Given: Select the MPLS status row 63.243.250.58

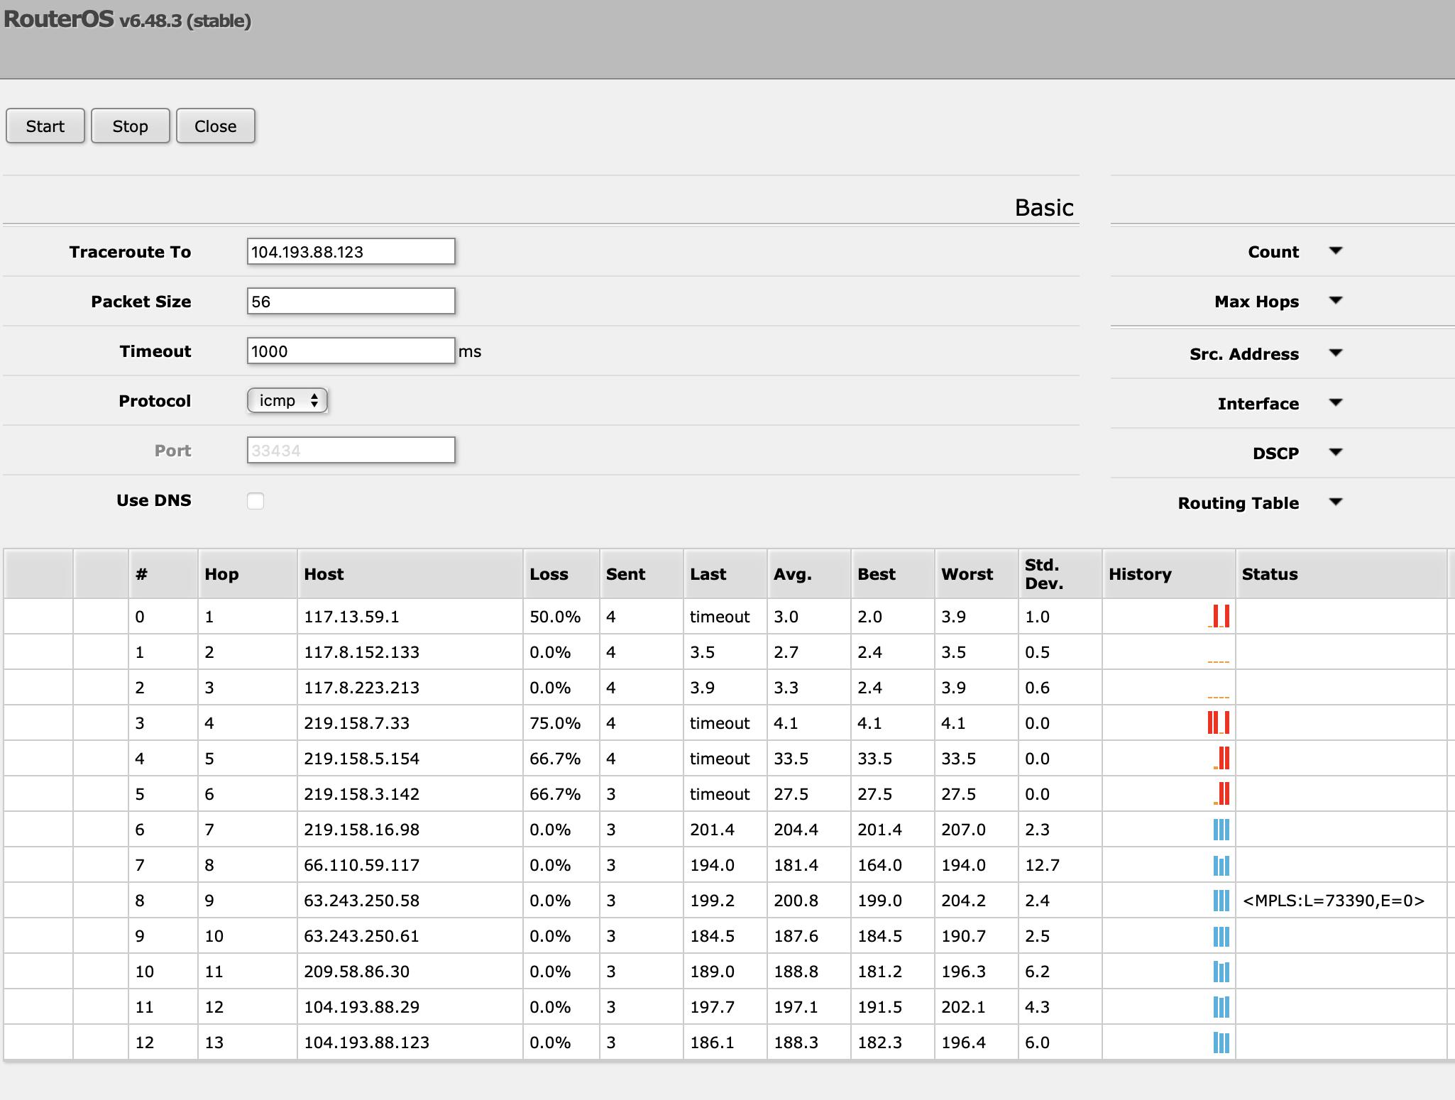Looking at the screenshot, I should [x=1333, y=901].
